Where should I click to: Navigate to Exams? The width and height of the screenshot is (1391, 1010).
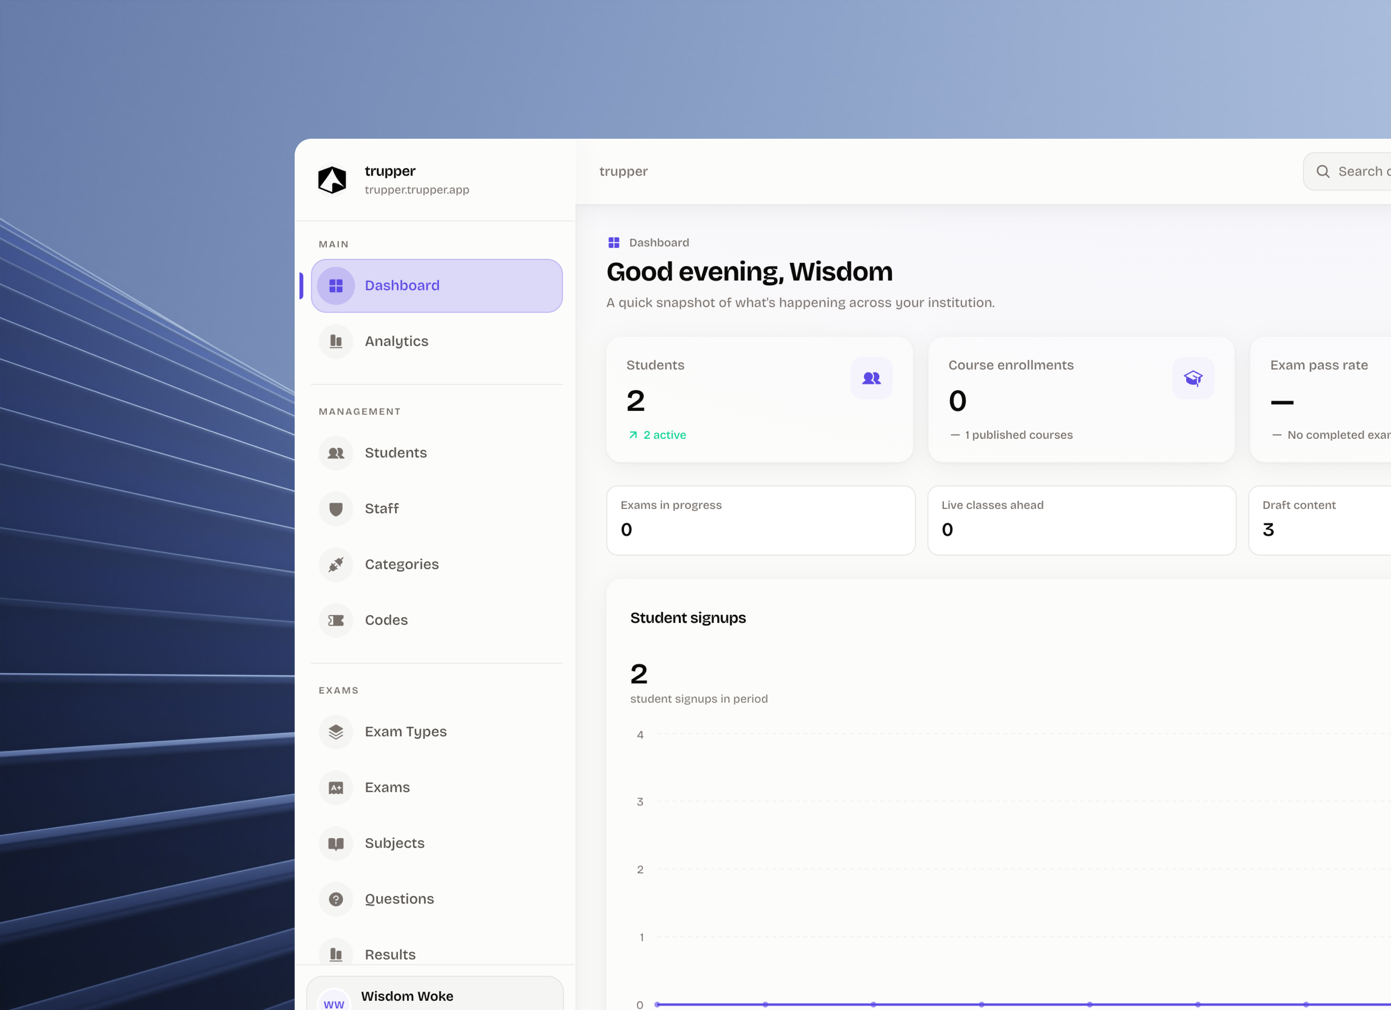[x=437, y=788]
